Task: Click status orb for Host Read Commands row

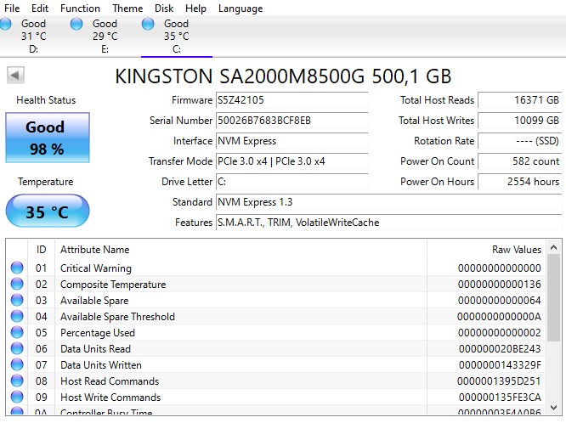Action: [x=17, y=381]
